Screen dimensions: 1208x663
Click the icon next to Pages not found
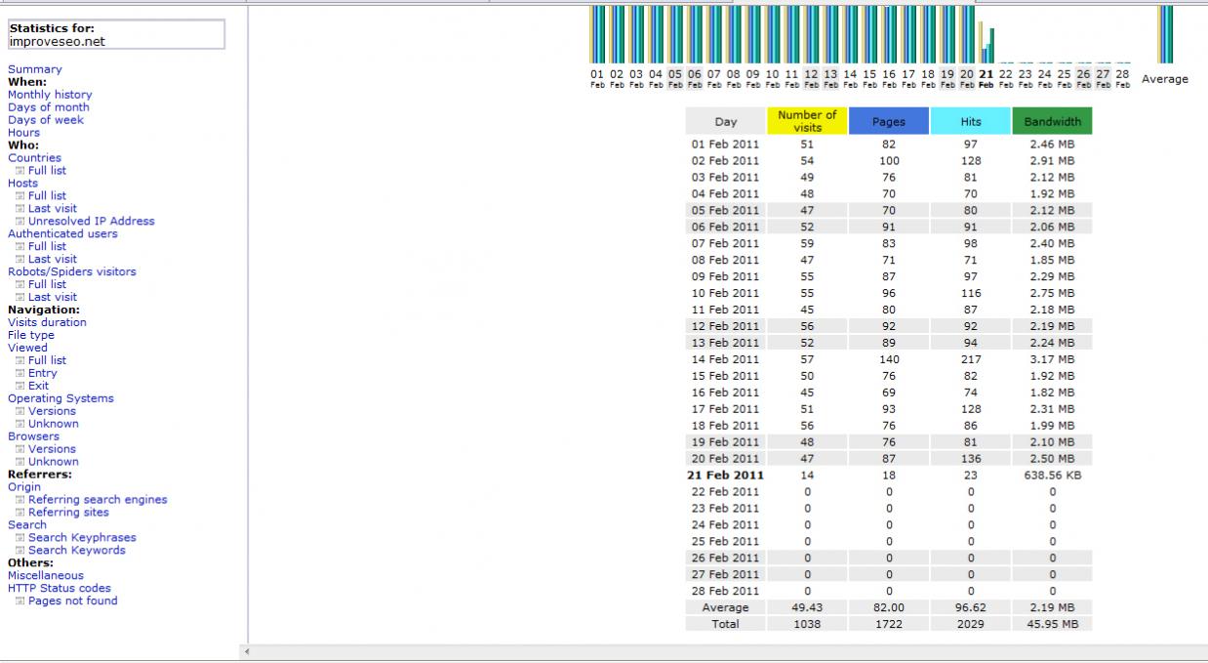click(x=20, y=601)
